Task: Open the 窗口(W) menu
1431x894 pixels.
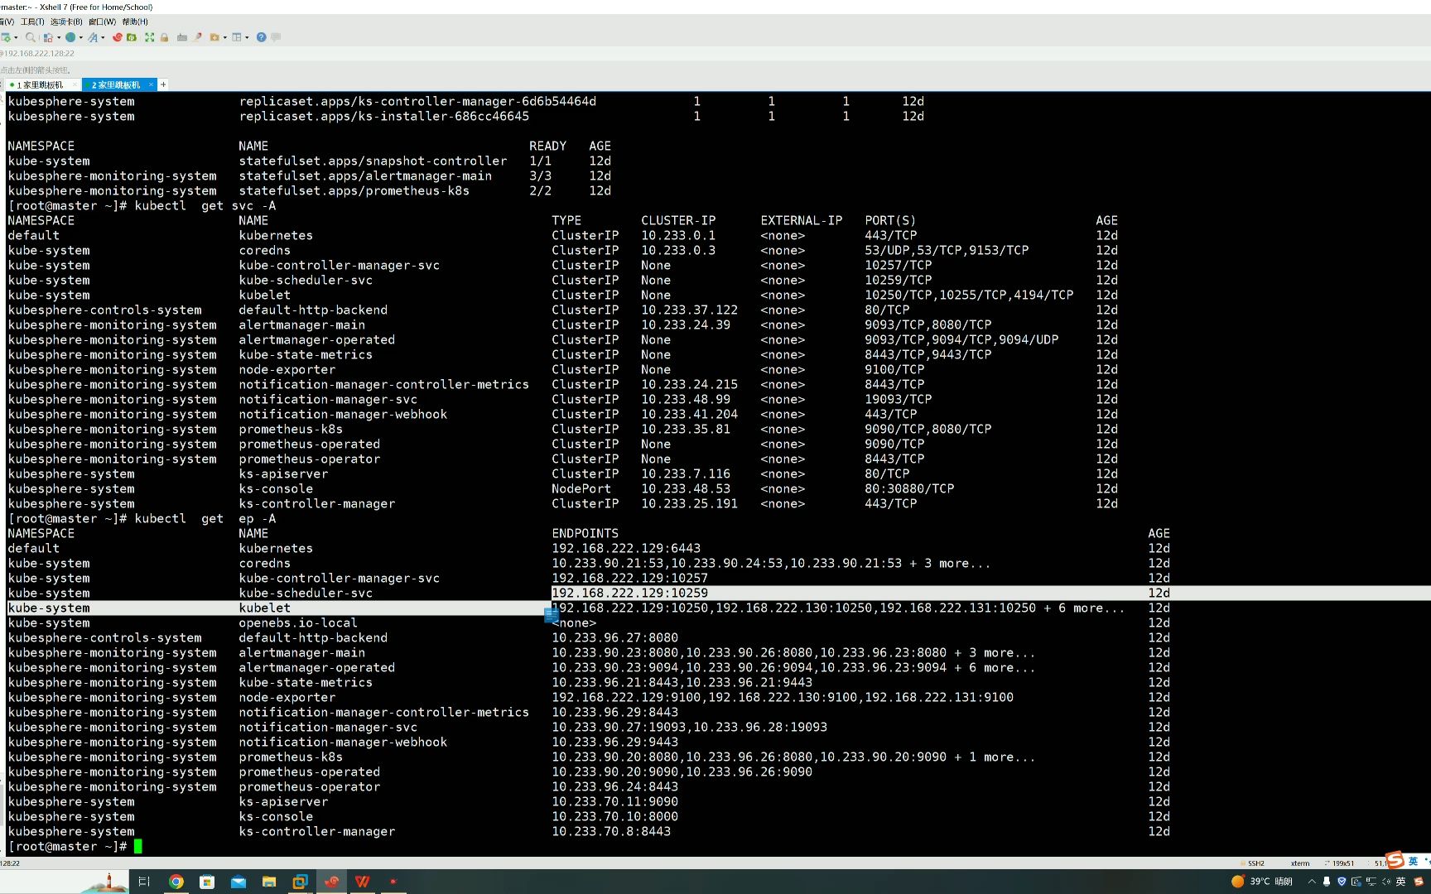Action: pos(102,22)
